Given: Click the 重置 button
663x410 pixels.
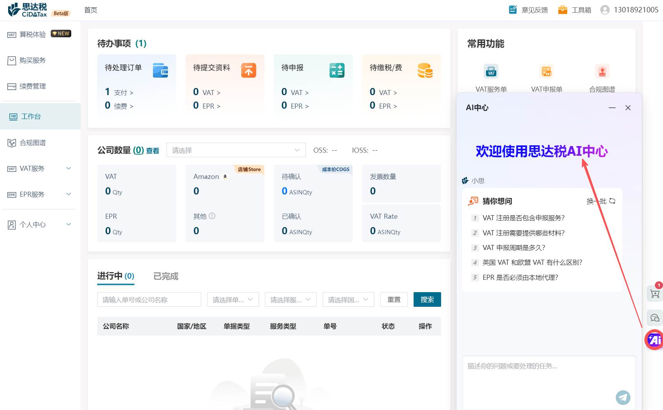Looking at the screenshot, I should pyautogui.click(x=394, y=300).
